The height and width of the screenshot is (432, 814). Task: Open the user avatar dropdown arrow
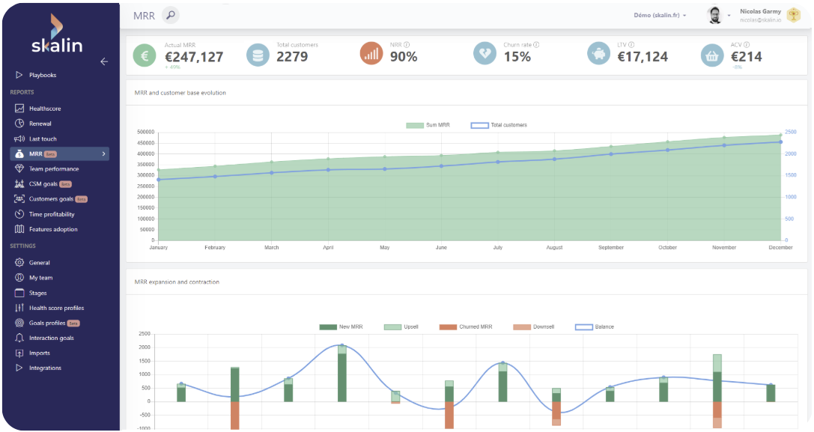point(729,16)
